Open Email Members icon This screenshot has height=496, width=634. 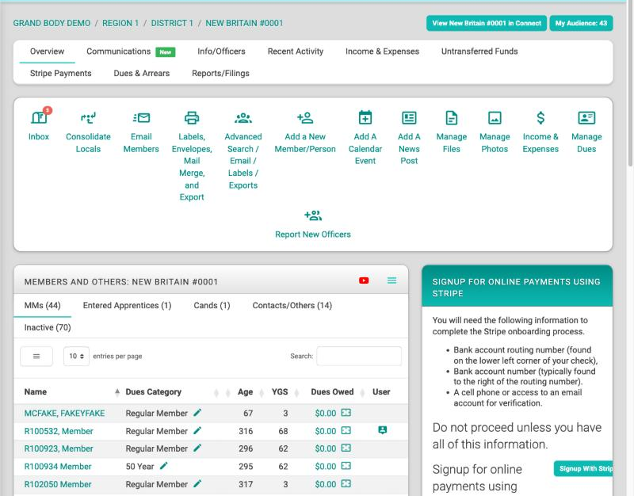click(141, 117)
